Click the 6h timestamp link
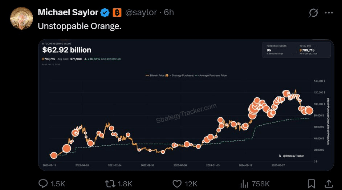Viewport: 342px width, 190px height. click(x=169, y=12)
